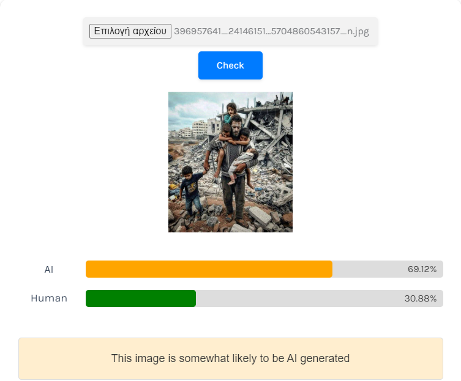Click the selected file name ending n.jpg
461x381 pixels.
pyautogui.click(x=271, y=31)
